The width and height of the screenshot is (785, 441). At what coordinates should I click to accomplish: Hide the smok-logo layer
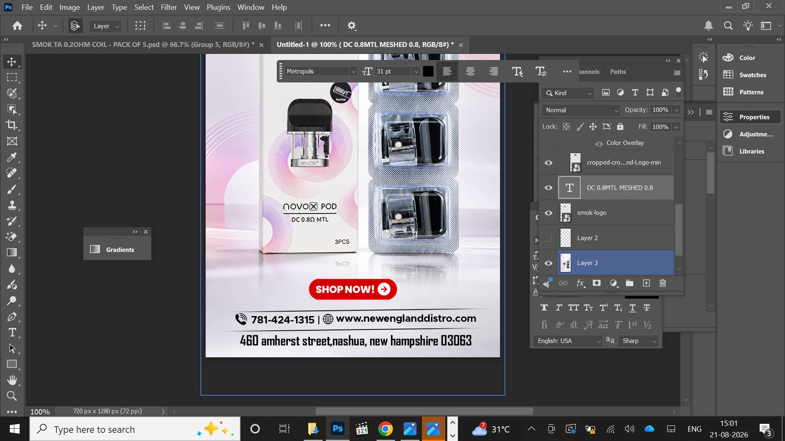[x=548, y=213]
